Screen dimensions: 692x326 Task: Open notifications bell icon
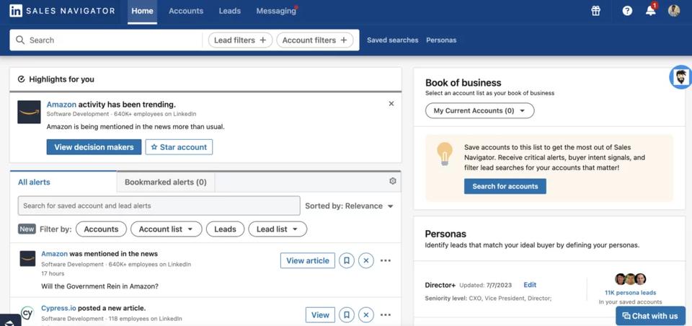(651, 11)
